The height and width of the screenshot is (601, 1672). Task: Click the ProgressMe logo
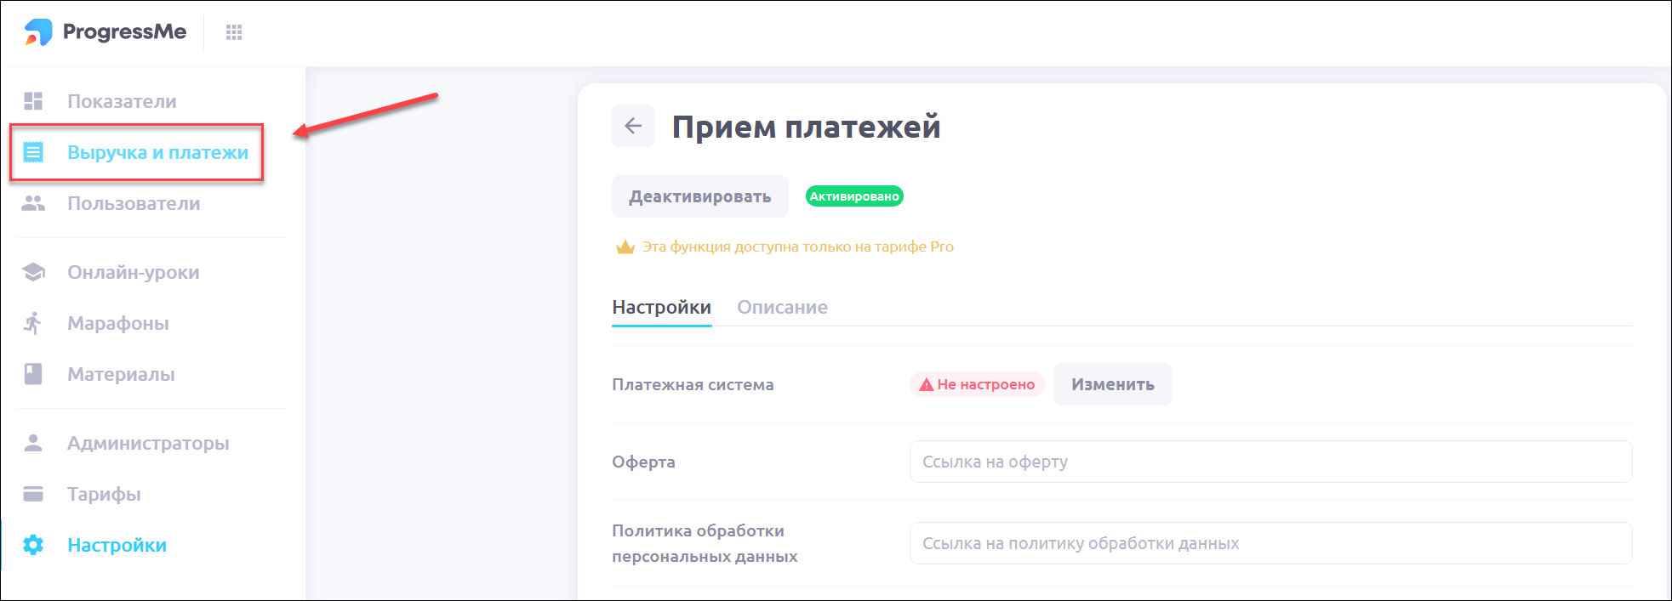(106, 32)
